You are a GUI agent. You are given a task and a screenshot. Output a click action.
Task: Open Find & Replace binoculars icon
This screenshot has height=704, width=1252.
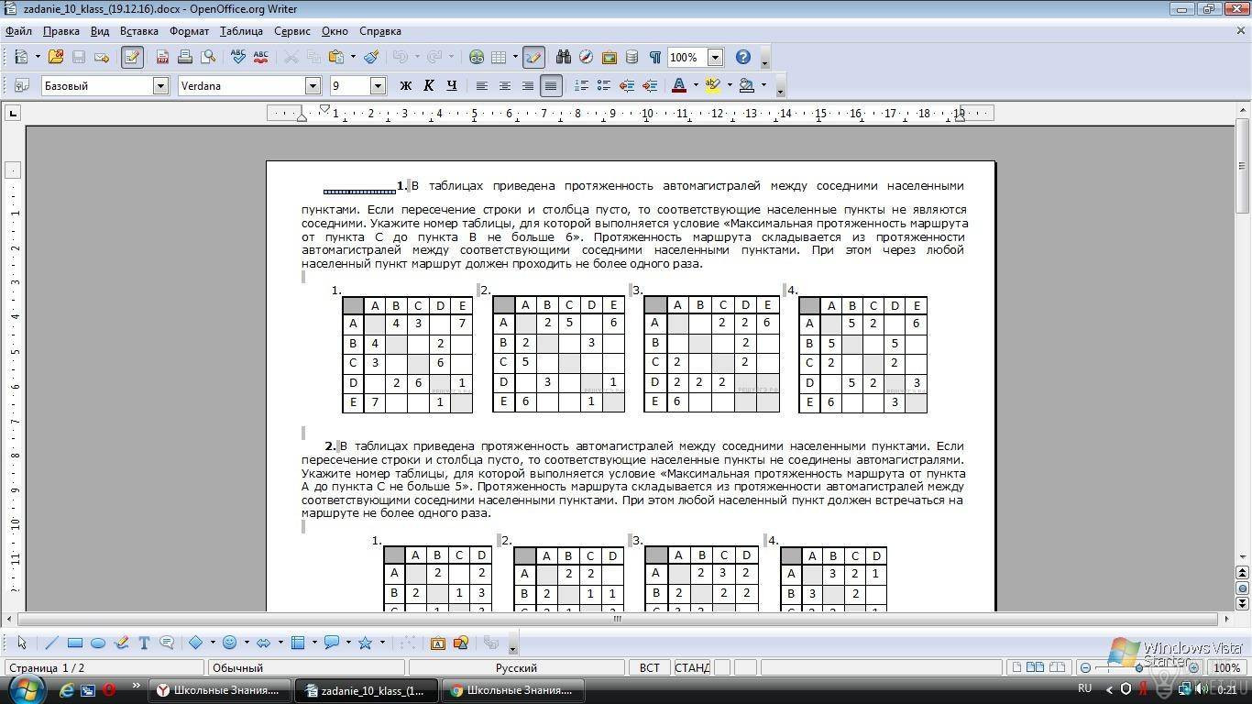click(563, 57)
